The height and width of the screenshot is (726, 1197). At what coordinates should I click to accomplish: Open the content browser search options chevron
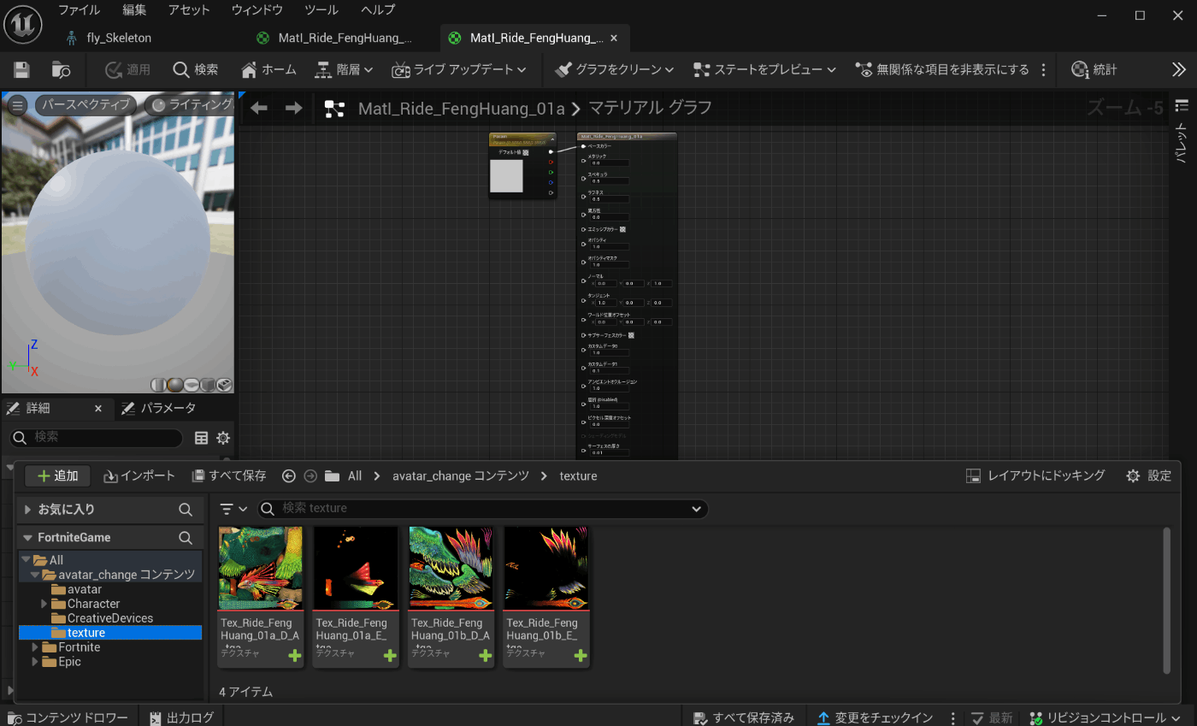point(696,509)
